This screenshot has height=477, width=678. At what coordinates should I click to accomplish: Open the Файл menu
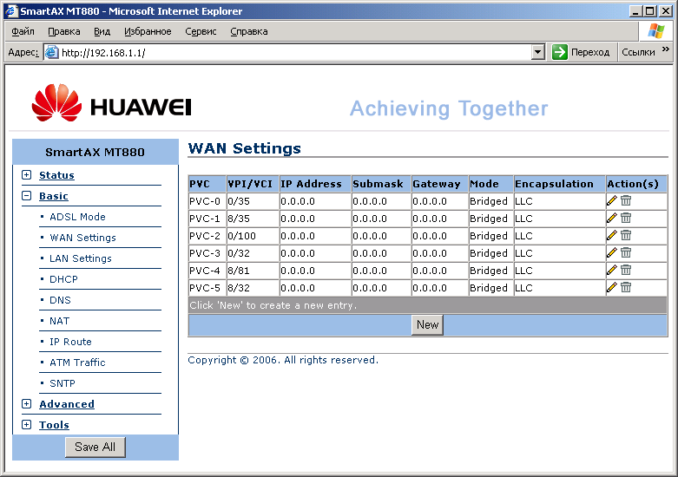23,31
